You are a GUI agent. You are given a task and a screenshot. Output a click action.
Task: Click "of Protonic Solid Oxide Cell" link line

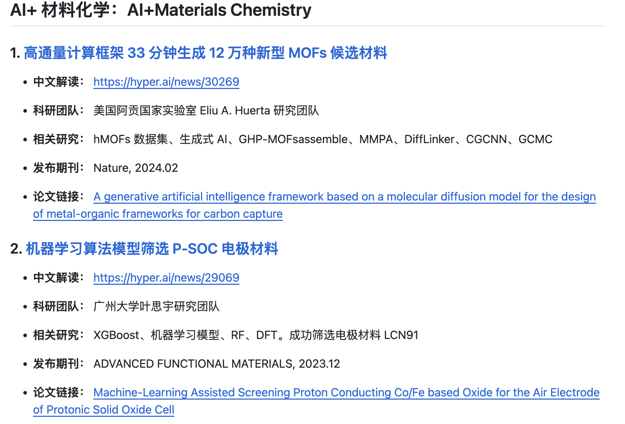(104, 410)
